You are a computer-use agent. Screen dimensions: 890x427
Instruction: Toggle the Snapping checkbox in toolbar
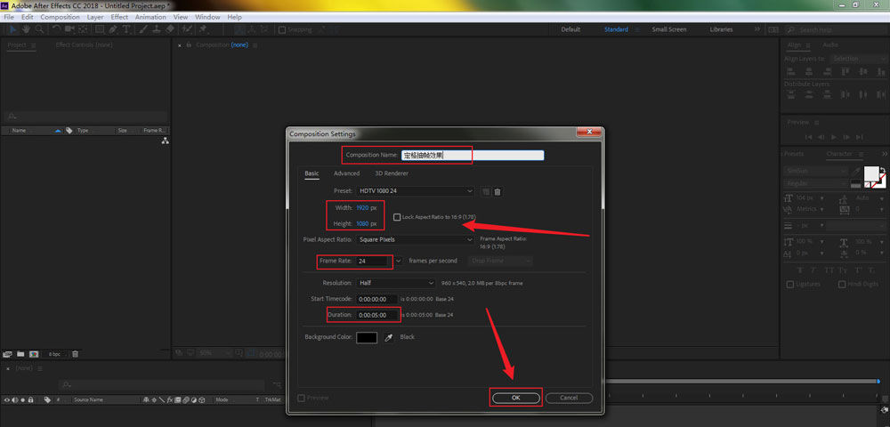(x=282, y=29)
